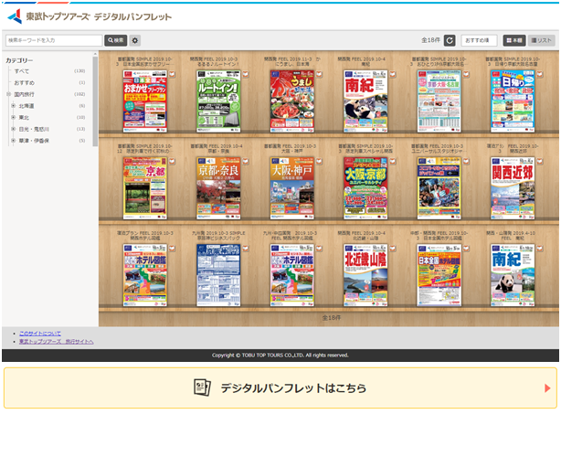
Task: Open viewer icon beside 大阪・神戸 pamphlet
Action: tap(319, 162)
